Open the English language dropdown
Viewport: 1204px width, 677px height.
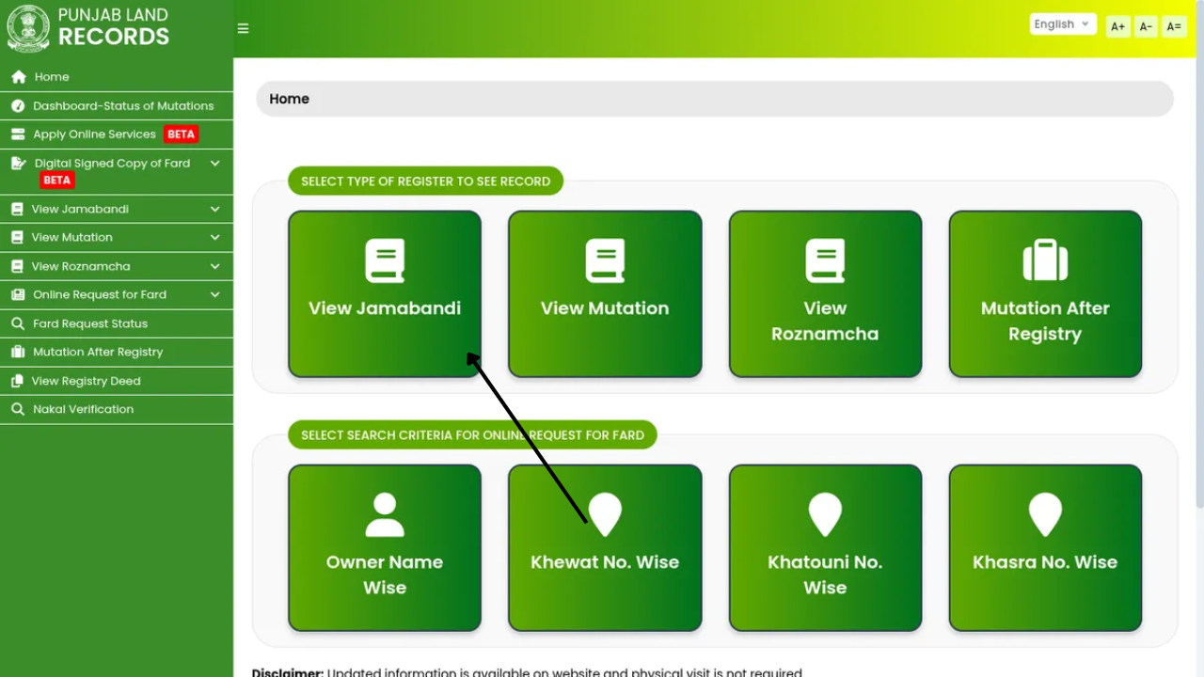click(x=1062, y=24)
